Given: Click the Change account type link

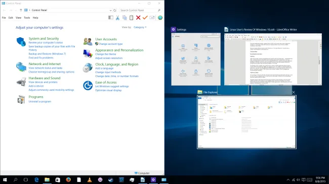Looking at the screenshot, I should tap(110, 44).
